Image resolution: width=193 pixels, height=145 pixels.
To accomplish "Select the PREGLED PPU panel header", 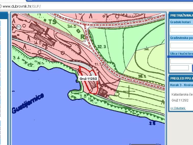I will [181, 79].
